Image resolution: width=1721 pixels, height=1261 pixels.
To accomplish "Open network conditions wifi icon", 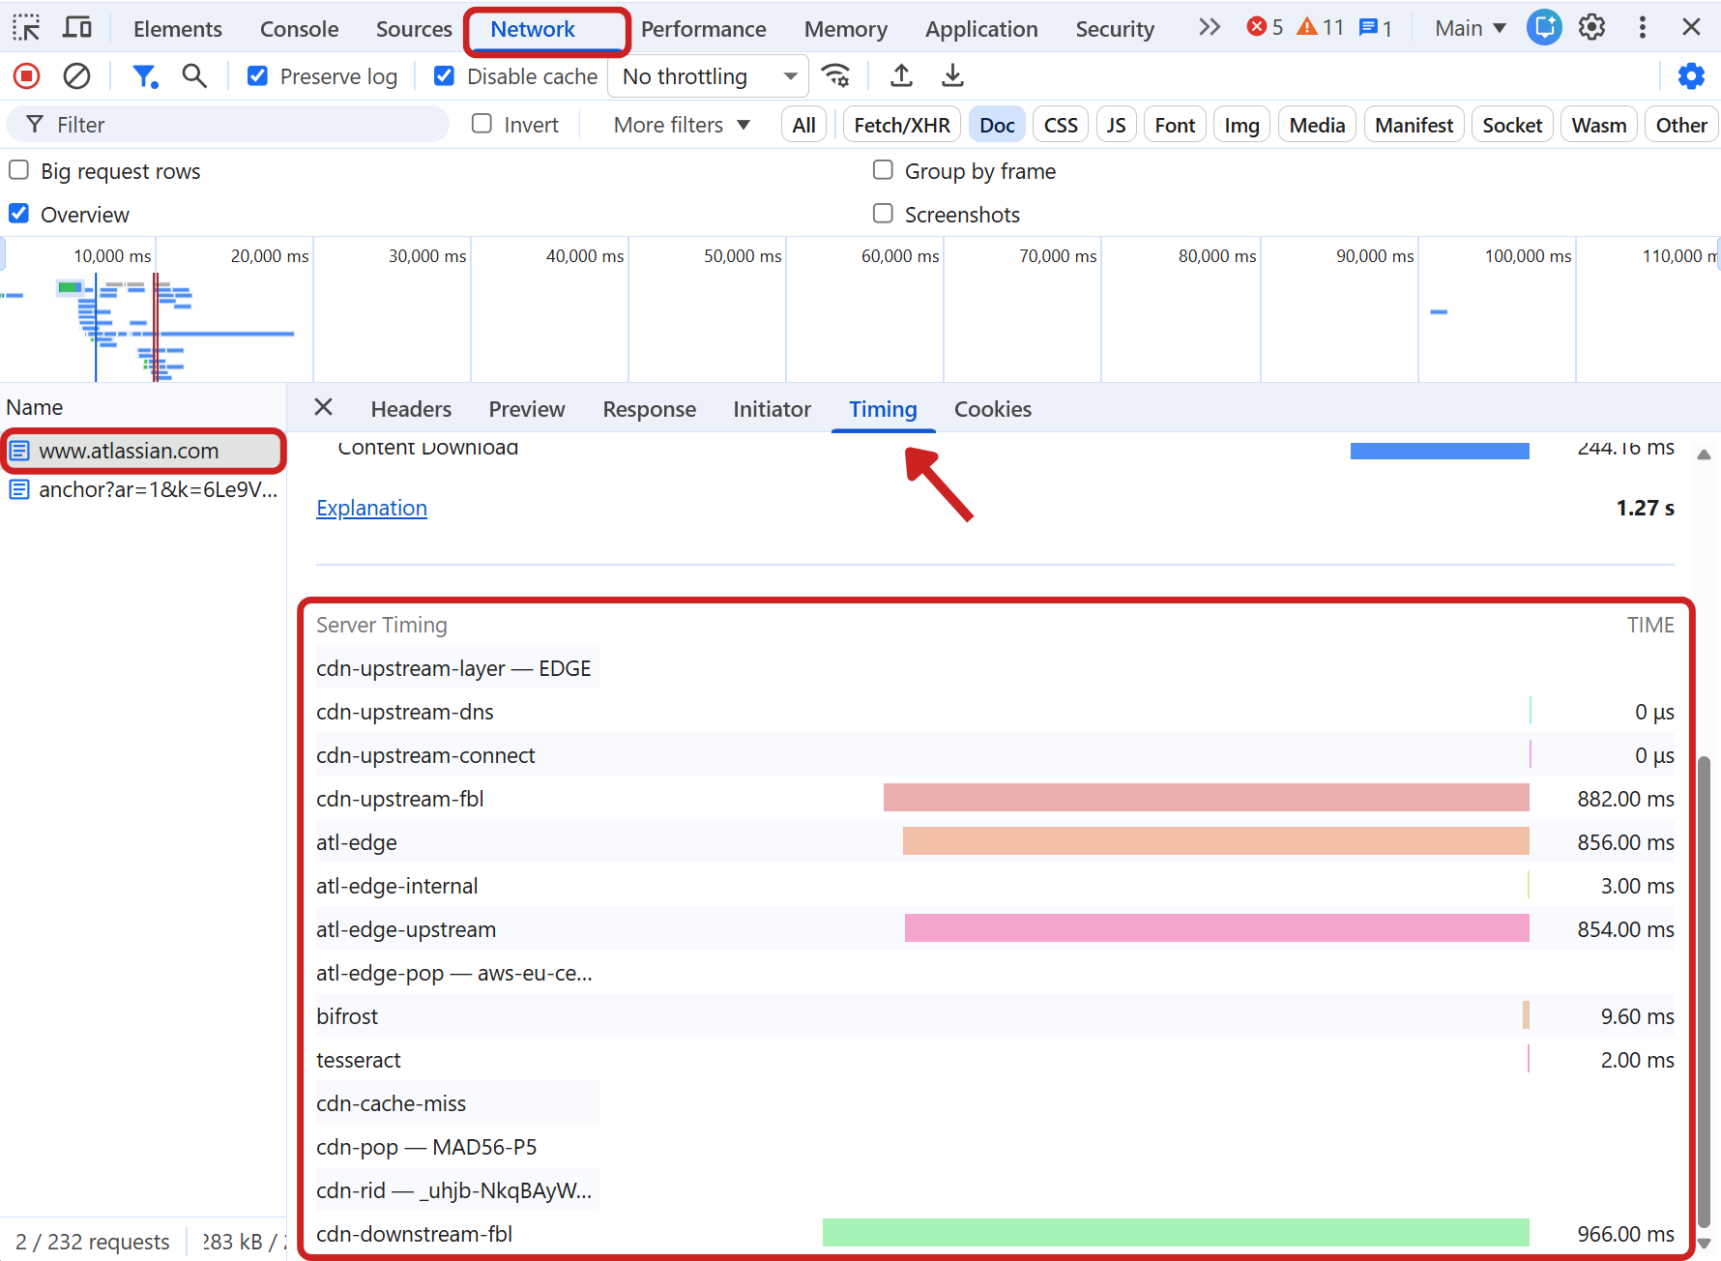I will [x=836, y=75].
